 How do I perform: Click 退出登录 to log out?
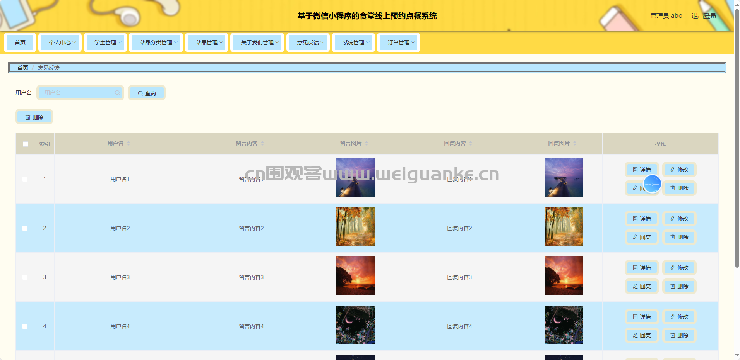click(704, 16)
